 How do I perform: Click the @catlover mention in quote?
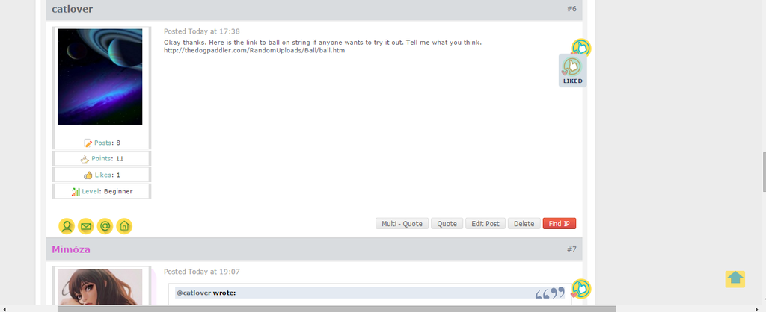pyautogui.click(x=194, y=293)
